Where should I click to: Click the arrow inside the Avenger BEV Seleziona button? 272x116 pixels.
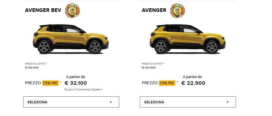tap(111, 102)
